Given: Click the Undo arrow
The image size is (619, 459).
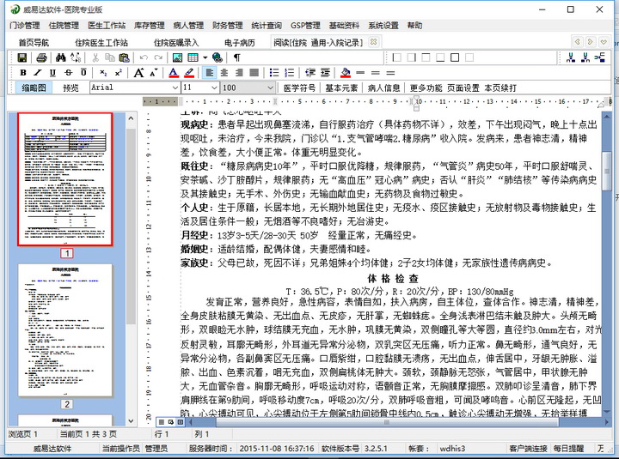Looking at the screenshot, I should (144, 58).
